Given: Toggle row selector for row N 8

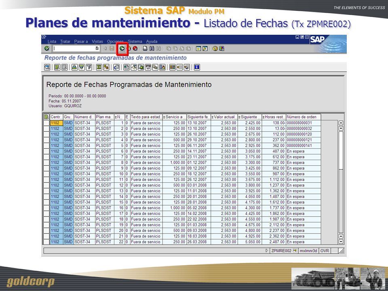Looking at the screenshot, I should (46, 162).
